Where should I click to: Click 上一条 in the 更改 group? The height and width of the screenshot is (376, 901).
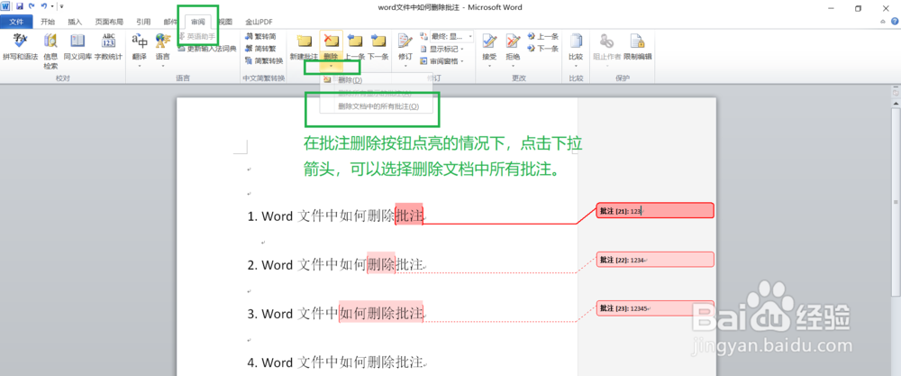tap(542, 36)
